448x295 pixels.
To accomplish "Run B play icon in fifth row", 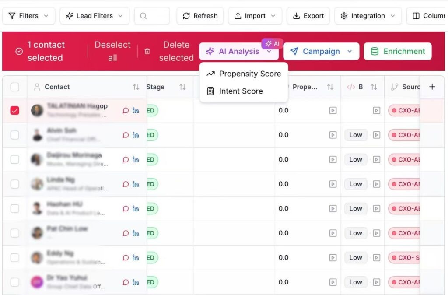I will click(x=377, y=209).
